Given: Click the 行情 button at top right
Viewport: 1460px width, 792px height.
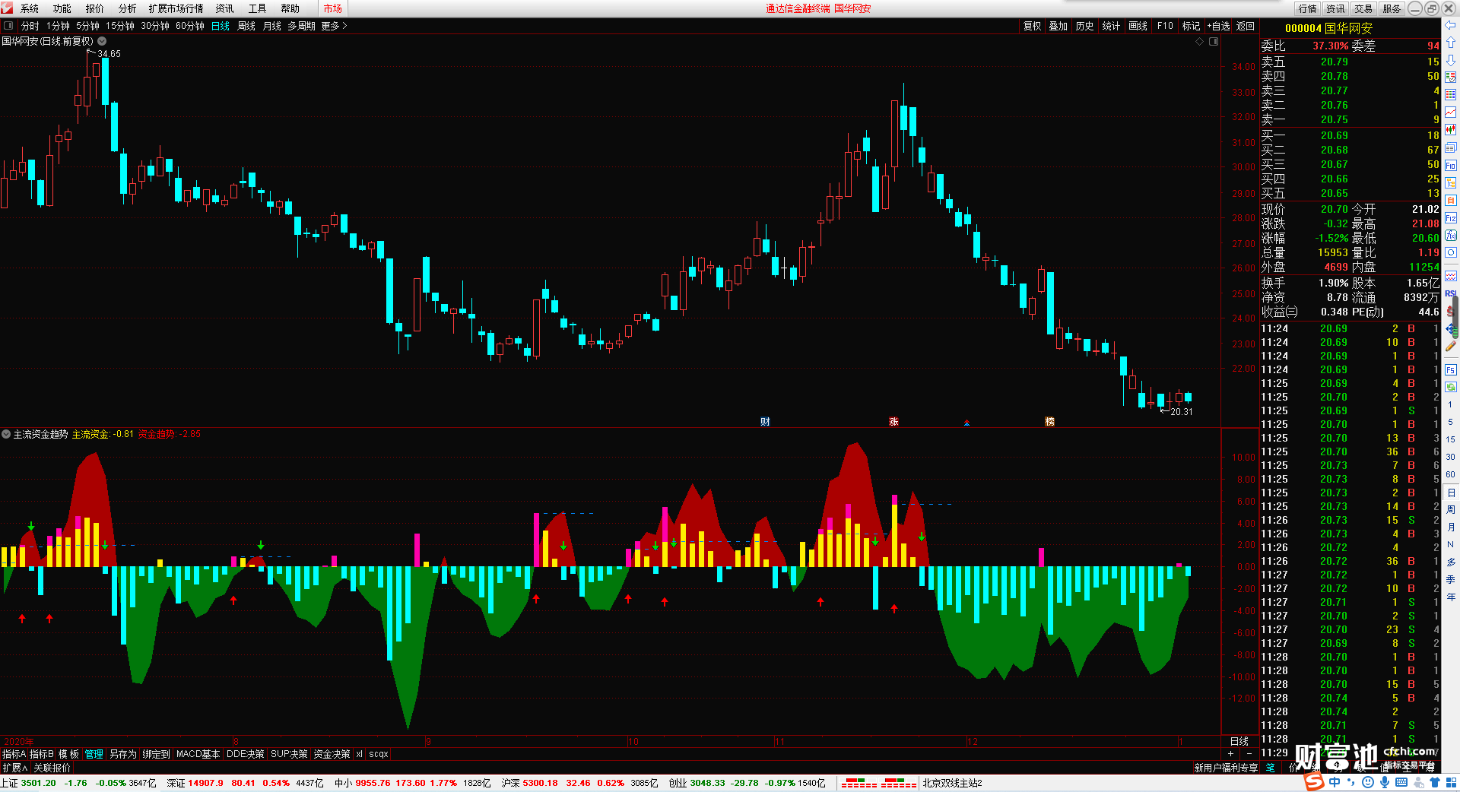Looking at the screenshot, I should [1308, 8].
